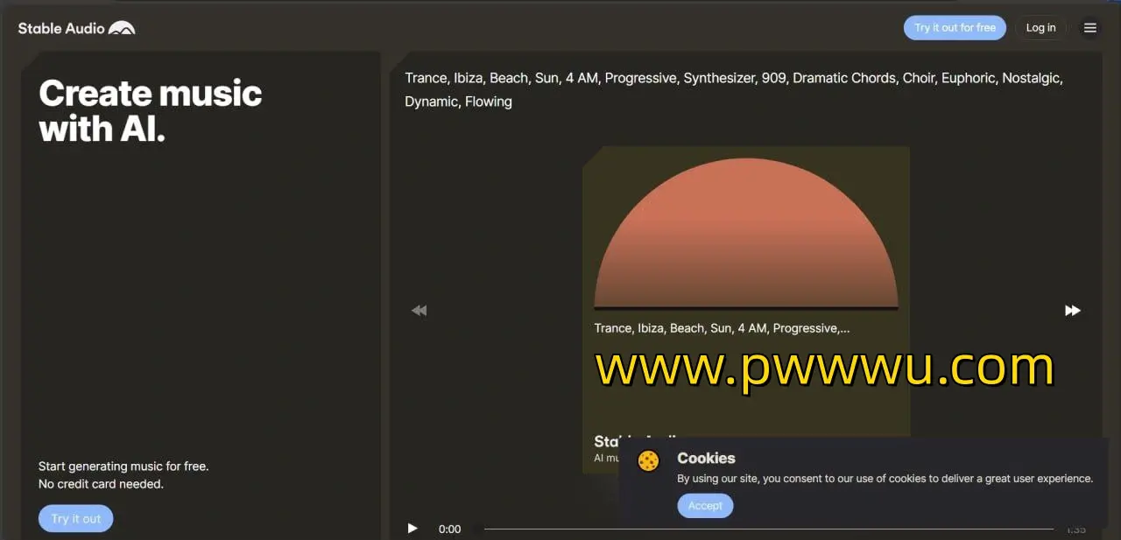Viewport: 1121px width, 540px height.
Task: Click the "Cookies" banner title
Action: pyautogui.click(x=706, y=458)
